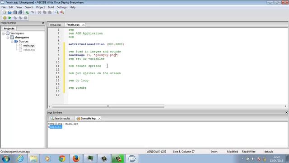Open the Help menu
This screenshot has width=289, height=163.
point(72,7)
